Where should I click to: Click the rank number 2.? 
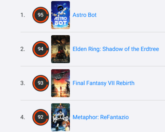coord(22,49)
